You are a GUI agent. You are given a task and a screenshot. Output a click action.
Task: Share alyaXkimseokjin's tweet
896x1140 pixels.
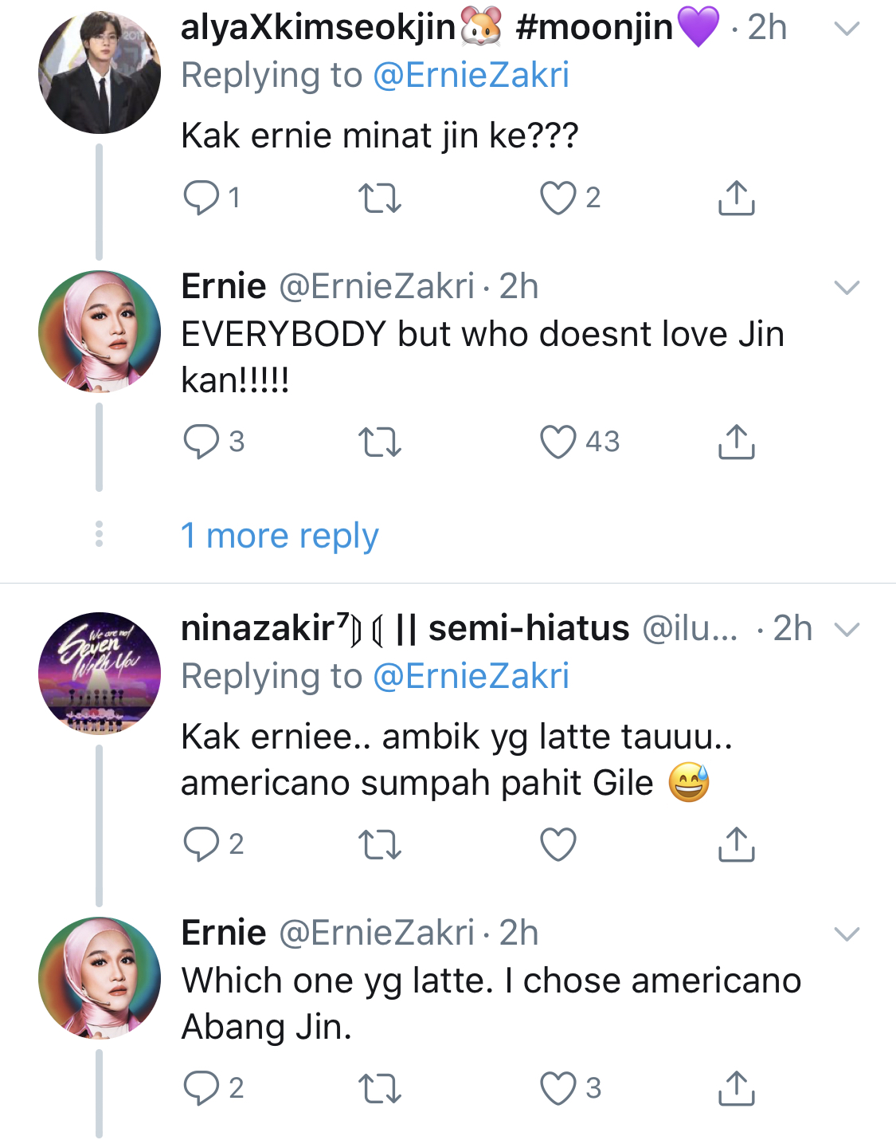pyautogui.click(x=736, y=198)
